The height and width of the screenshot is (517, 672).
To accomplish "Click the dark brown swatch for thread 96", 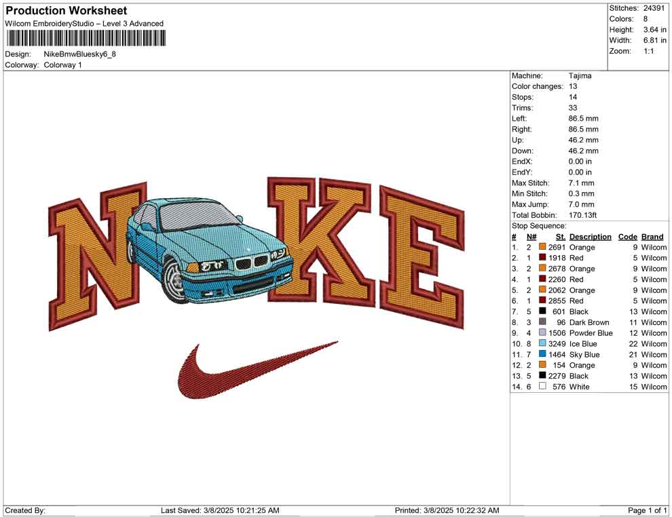I will coord(542,322).
